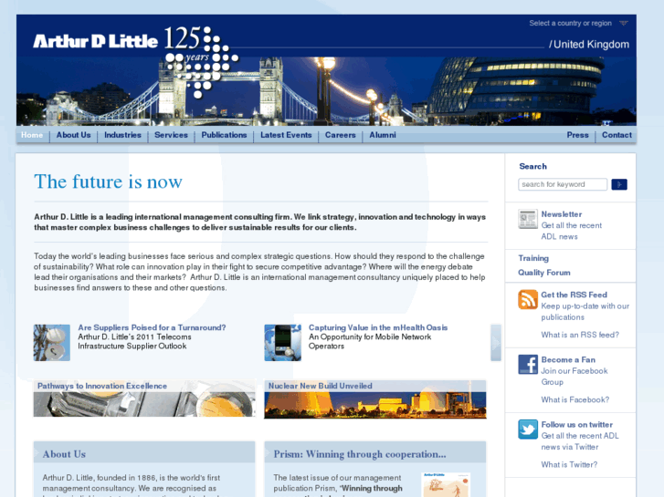Viewport: 664px width, 497px height.
Task: Click 'What is an RSS feed?' link
Action: coord(580,335)
